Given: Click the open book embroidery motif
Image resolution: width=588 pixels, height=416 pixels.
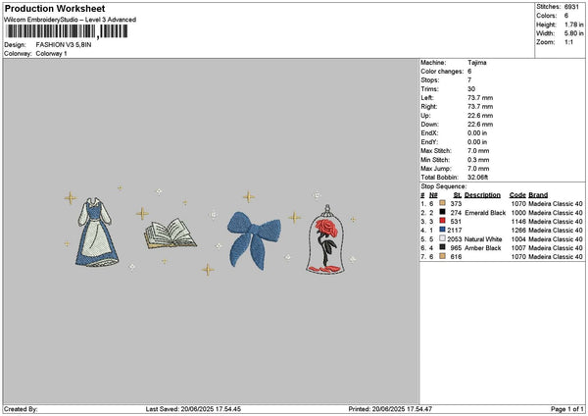Looking at the screenshot, I should click(171, 234).
